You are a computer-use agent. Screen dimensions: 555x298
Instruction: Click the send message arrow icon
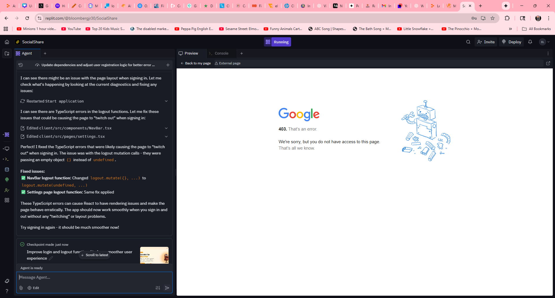click(x=167, y=288)
